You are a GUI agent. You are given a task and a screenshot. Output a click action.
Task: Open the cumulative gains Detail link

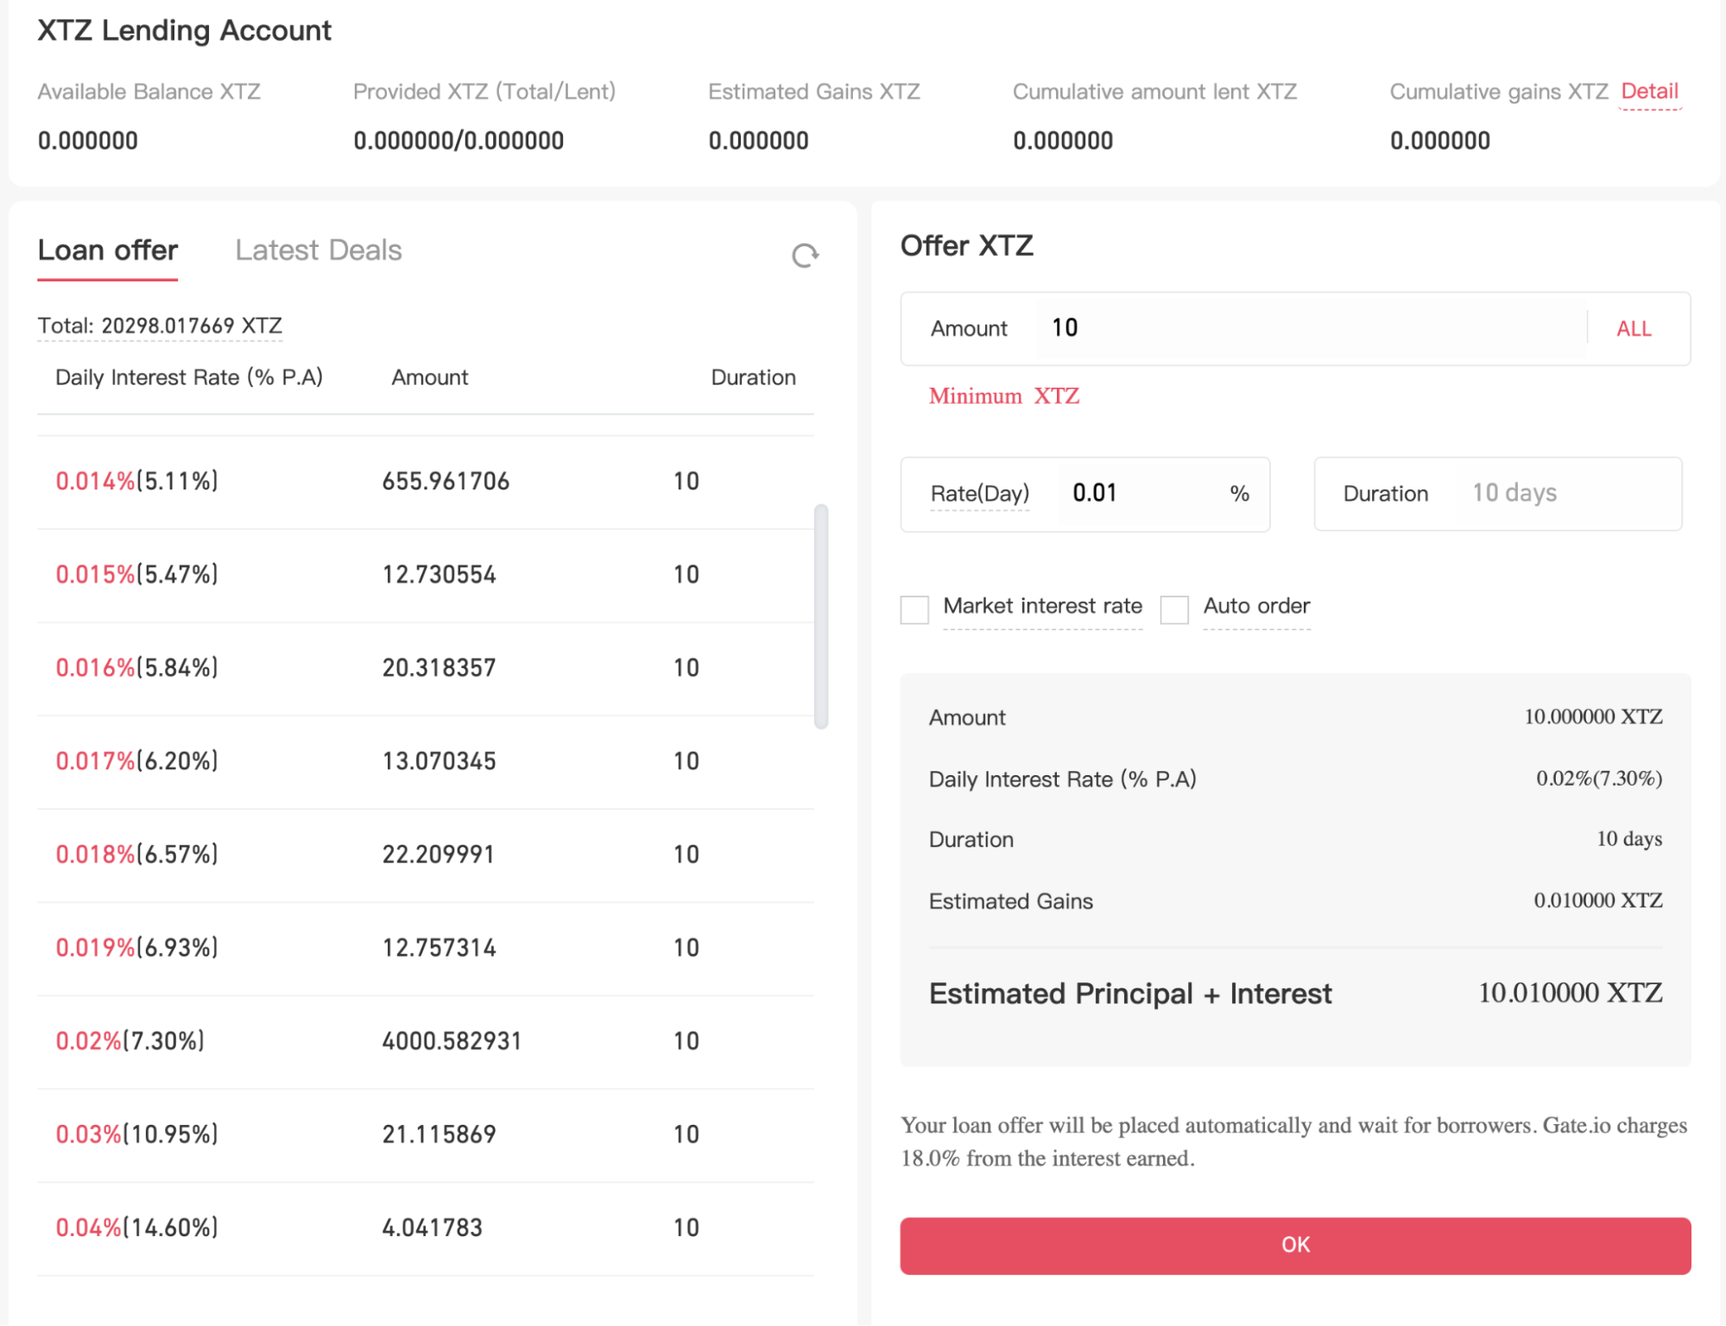tap(1649, 92)
